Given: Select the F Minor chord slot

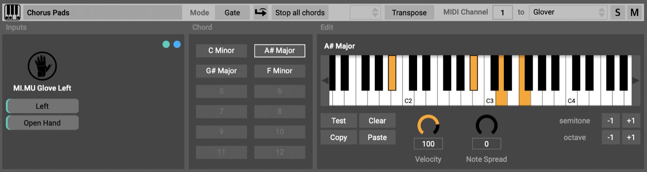Looking at the screenshot, I should coord(280,71).
